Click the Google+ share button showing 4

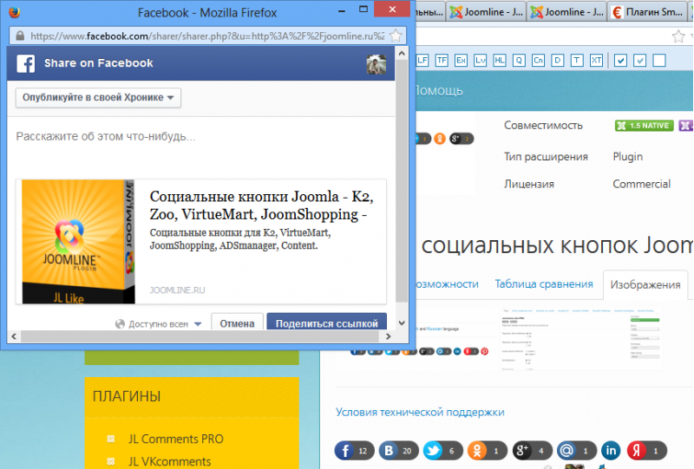coord(533,451)
